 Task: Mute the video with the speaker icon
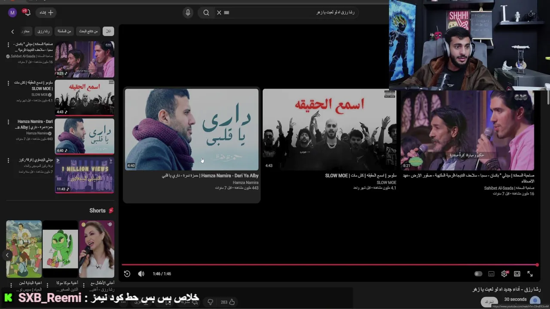(141, 274)
